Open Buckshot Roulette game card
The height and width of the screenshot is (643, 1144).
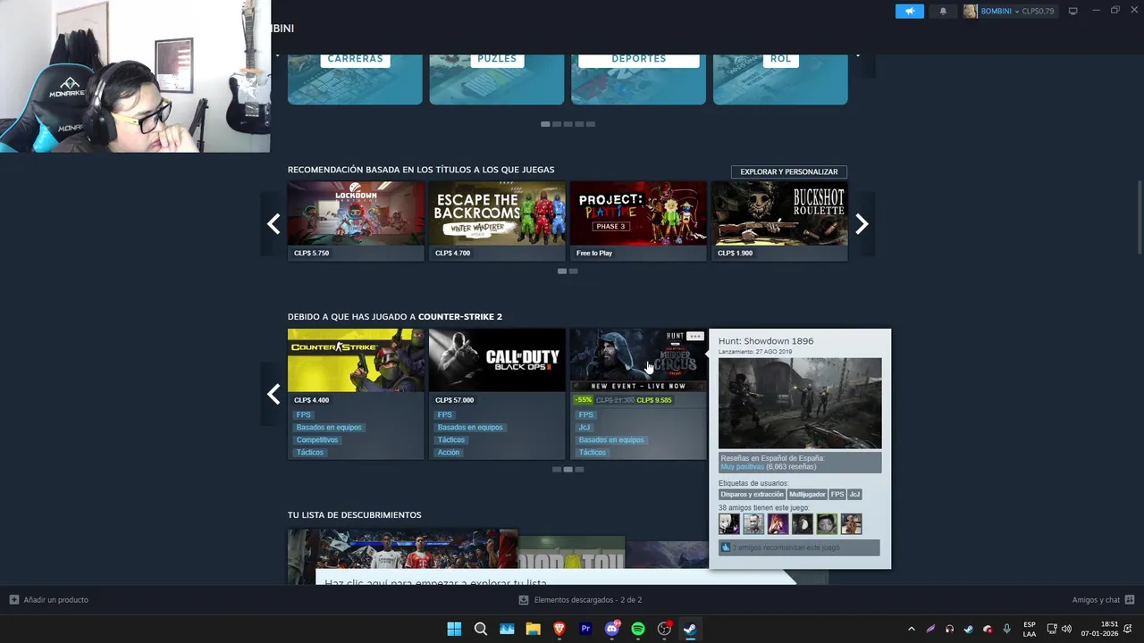point(779,221)
